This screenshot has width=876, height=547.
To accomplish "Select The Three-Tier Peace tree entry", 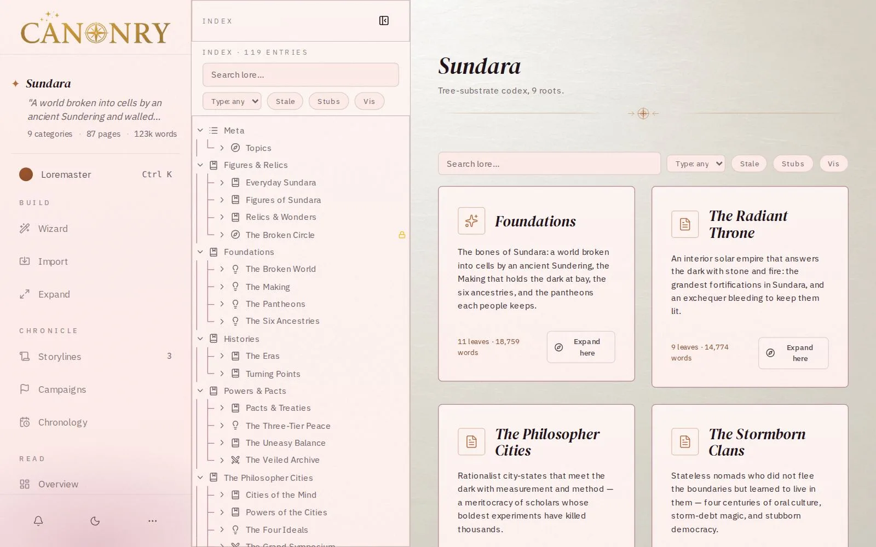I will pyautogui.click(x=288, y=426).
